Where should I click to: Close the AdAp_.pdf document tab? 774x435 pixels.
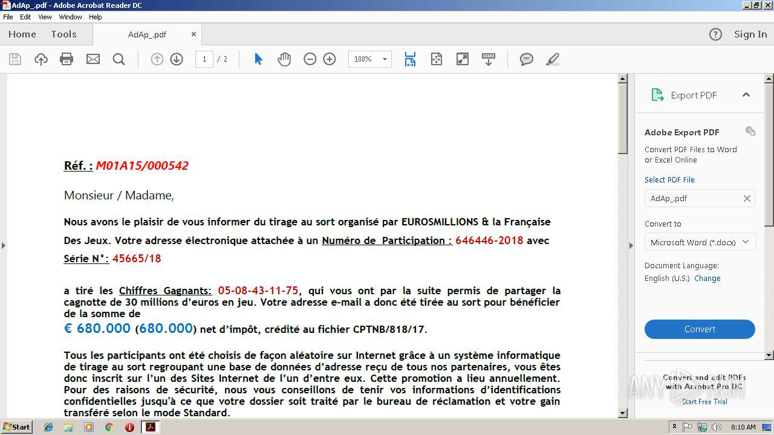193,34
